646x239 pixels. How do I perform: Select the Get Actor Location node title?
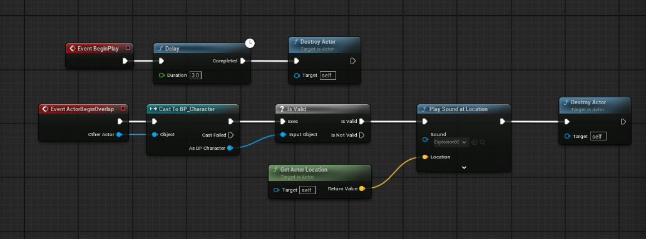[304, 170]
